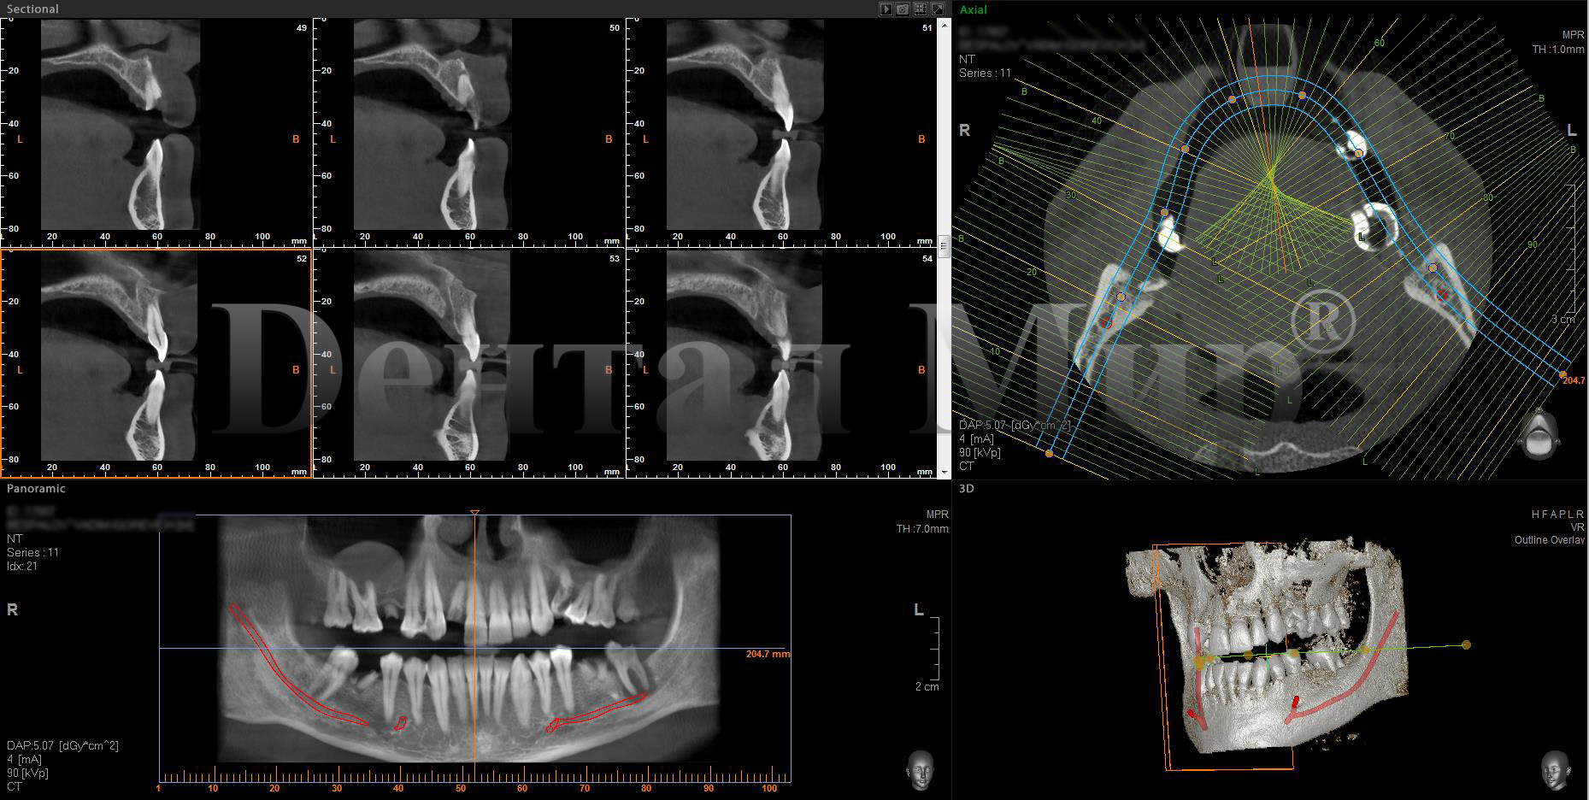Select the 204.7 label in Axial view
Viewport: 1589px width, 800px height.
(x=1574, y=380)
